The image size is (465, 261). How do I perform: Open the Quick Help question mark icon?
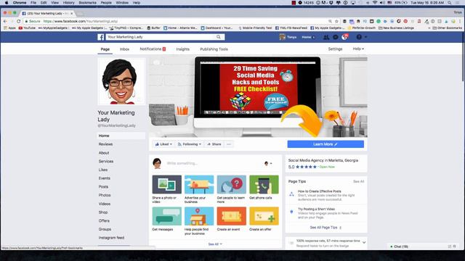pos(359,37)
